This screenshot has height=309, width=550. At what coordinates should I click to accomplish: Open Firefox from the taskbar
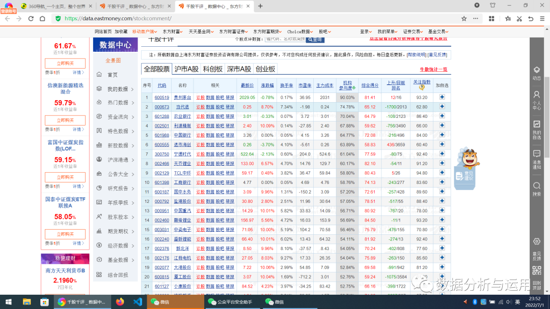pyautogui.click(x=120, y=302)
